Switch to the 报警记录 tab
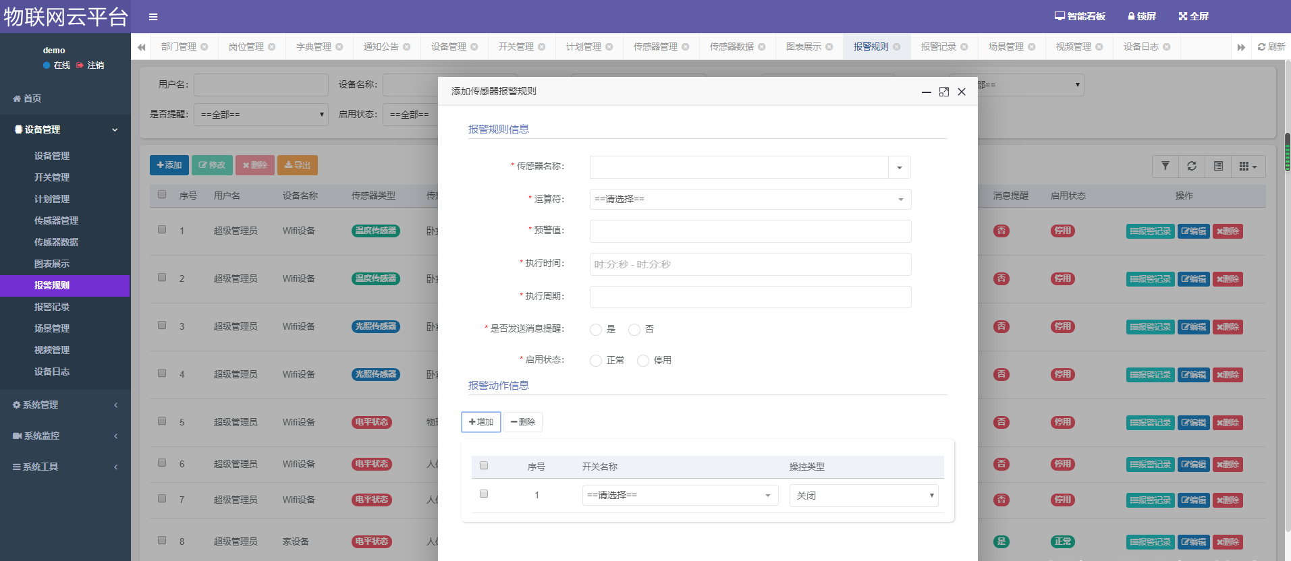 point(938,47)
